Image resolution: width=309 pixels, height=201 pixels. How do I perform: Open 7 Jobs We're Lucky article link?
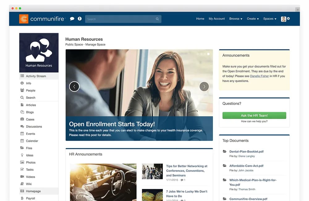point(187,194)
